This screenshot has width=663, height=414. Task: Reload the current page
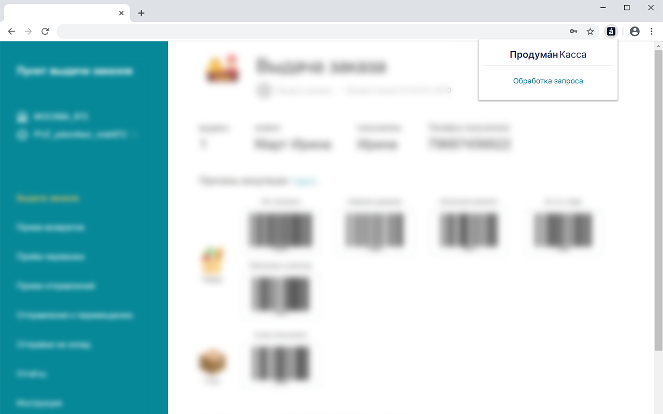(x=45, y=32)
